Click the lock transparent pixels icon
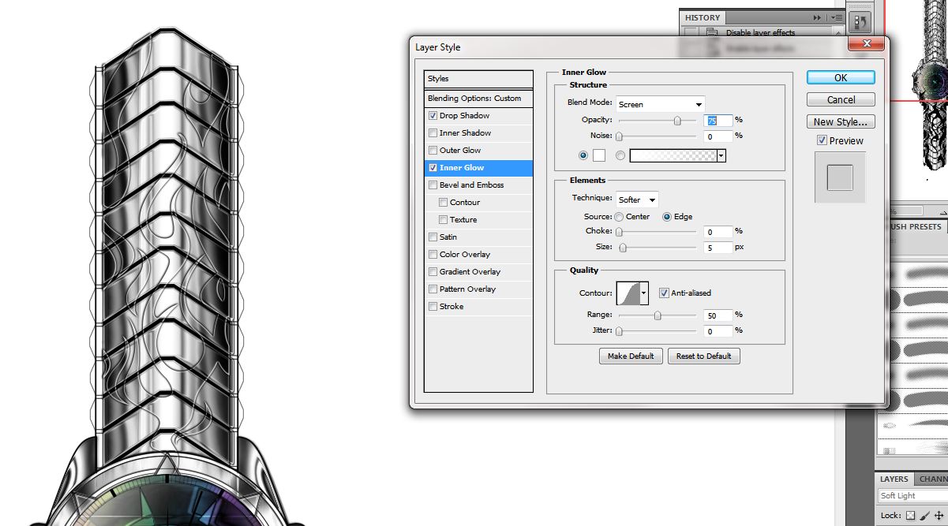Screen dimensions: 948x526 (x=910, y=515)
